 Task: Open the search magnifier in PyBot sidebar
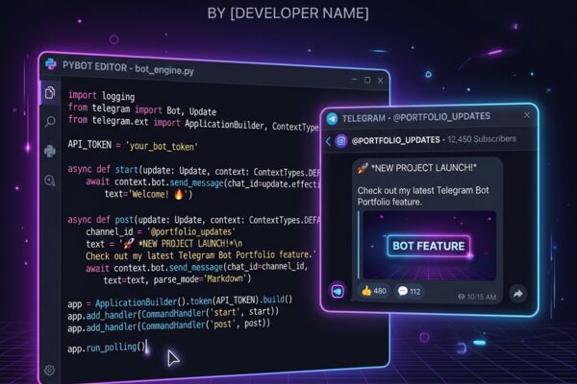coord(50,121)
